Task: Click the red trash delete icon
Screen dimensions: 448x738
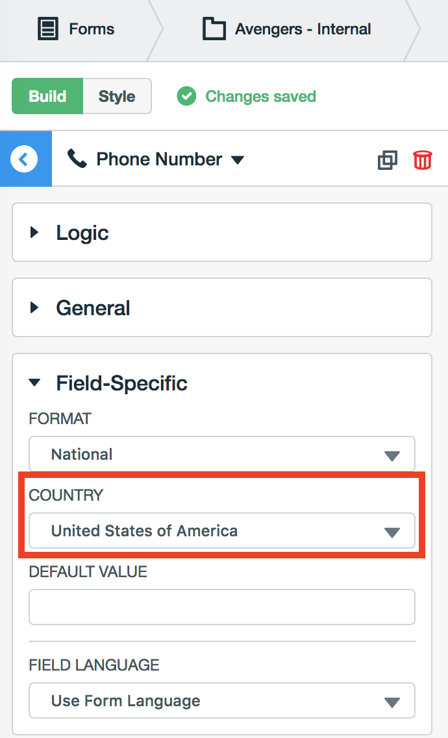Action: pyautogui.click(x=422, y=160)
